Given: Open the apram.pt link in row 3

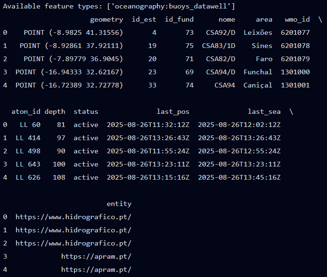Looking at the screenshot, I should tap(96, 256).
